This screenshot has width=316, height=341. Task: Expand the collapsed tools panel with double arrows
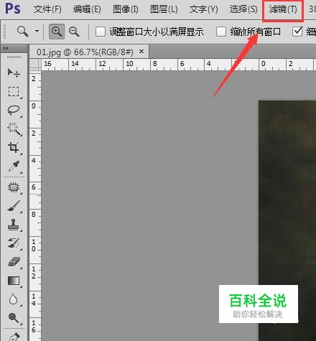[x=6, y=49]
